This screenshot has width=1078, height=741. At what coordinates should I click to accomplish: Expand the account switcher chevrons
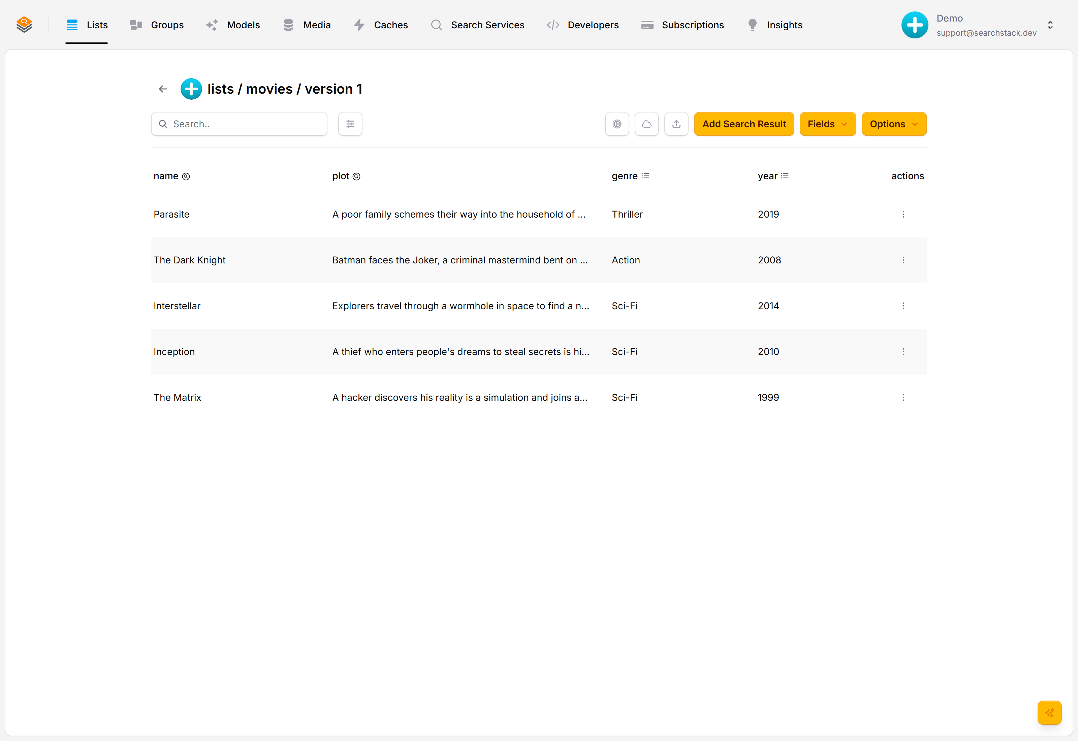(1050, 25)
